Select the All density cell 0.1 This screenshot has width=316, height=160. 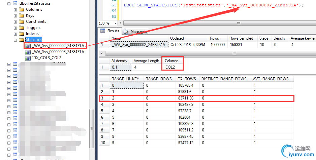(121, 67)
